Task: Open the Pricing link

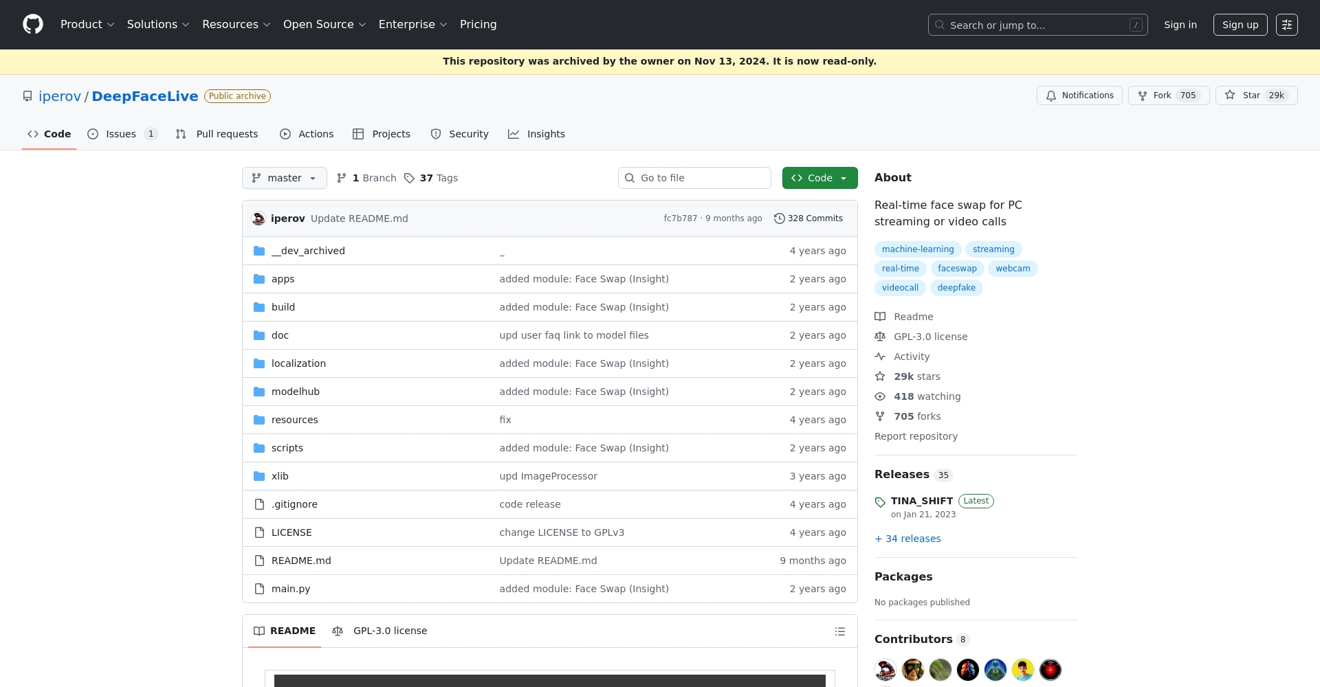Action: point(478,25)
